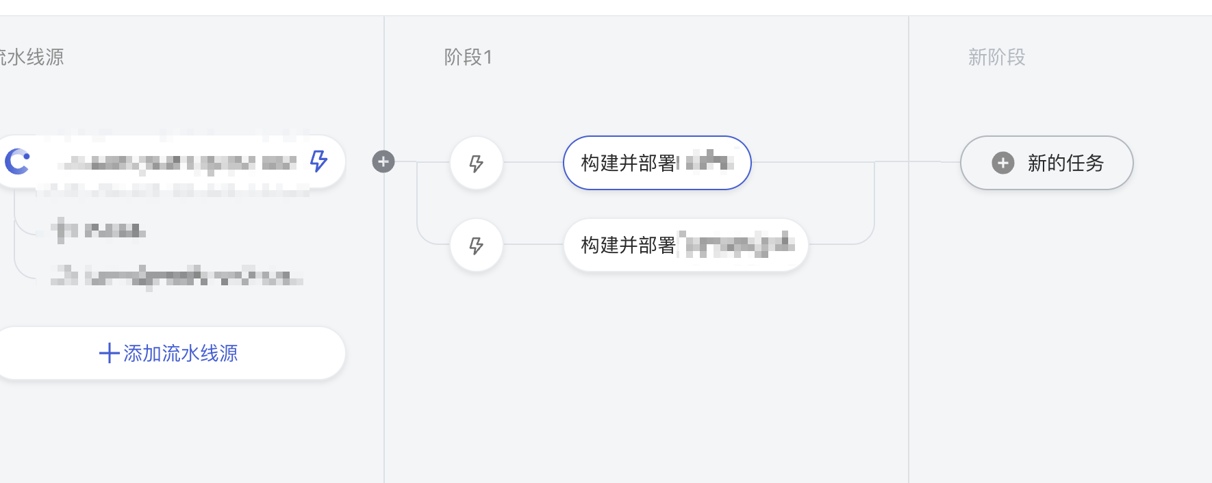Click the 流水线源 column heading
Image resolution: width=1212 pixels, height=483 pixels.
coord(31,57)
